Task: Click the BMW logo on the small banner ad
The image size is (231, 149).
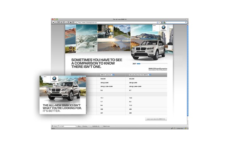Action: coord(54,78)
